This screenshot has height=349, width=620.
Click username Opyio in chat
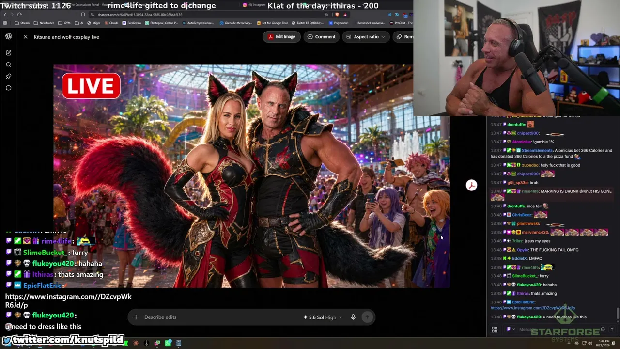pyautogui.click(x=523, y=250)
